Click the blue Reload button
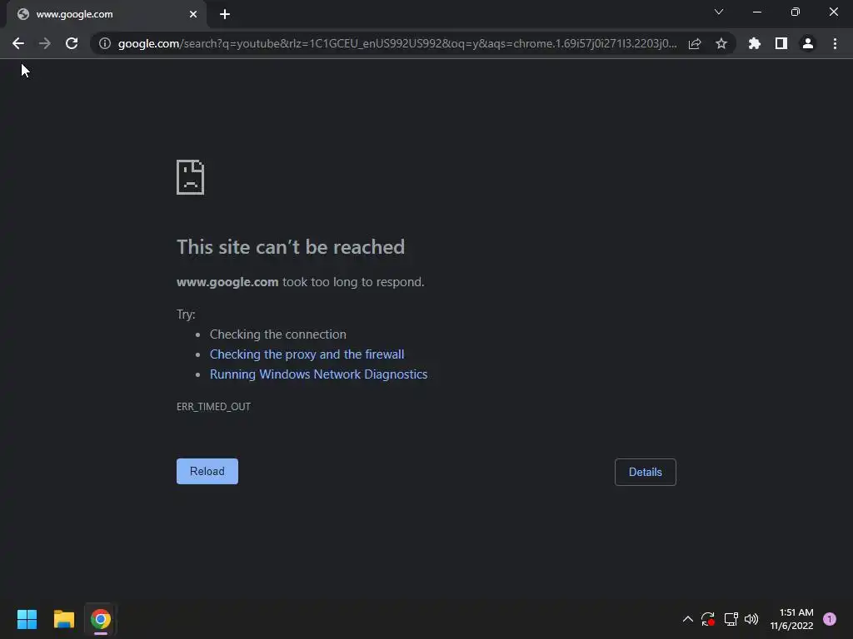Viewport: 853px width, 639px height. (x=207, y=471)
